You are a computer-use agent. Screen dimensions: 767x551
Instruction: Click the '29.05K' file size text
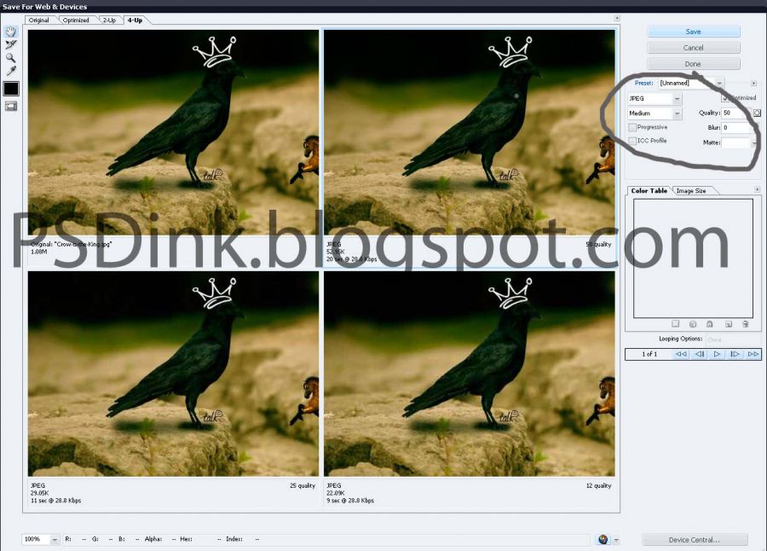click(x=39, y=493)
